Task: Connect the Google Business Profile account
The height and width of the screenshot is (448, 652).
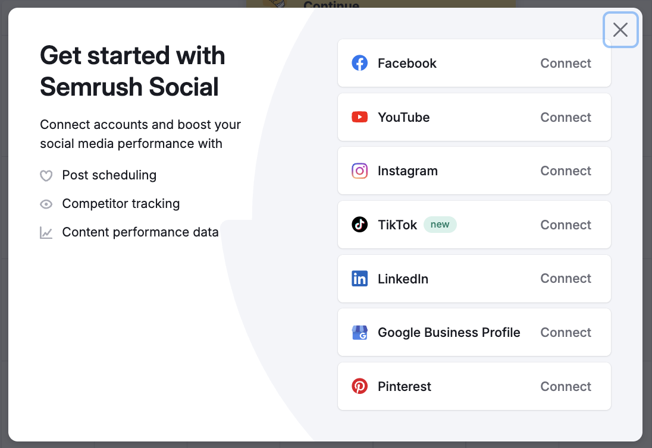Action: click(565, 332)
